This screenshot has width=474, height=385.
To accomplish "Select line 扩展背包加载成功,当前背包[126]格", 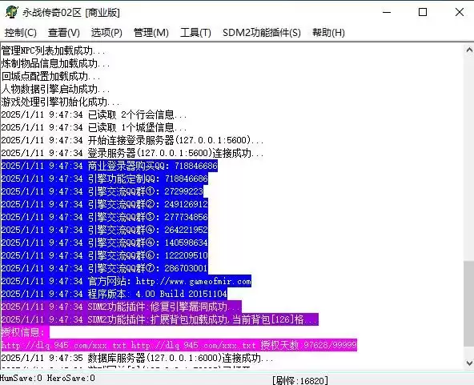I will pyautogui.click(x=160, y=319).
